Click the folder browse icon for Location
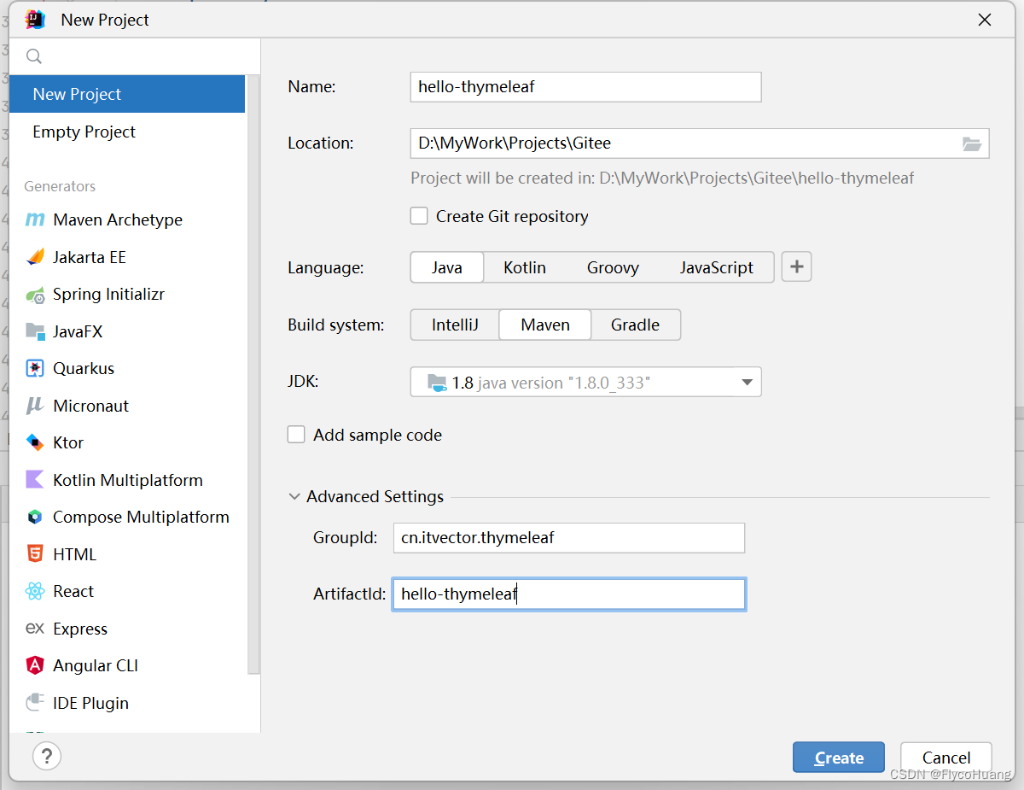This screenshot has width=1024, height=790. pyautogui.click(x=972, y=143)
